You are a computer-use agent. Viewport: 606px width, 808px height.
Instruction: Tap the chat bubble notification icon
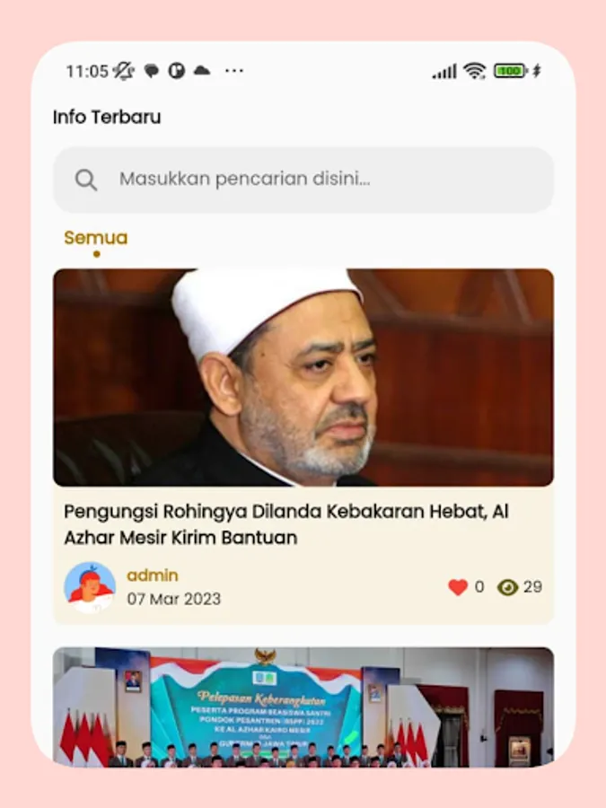152,71
